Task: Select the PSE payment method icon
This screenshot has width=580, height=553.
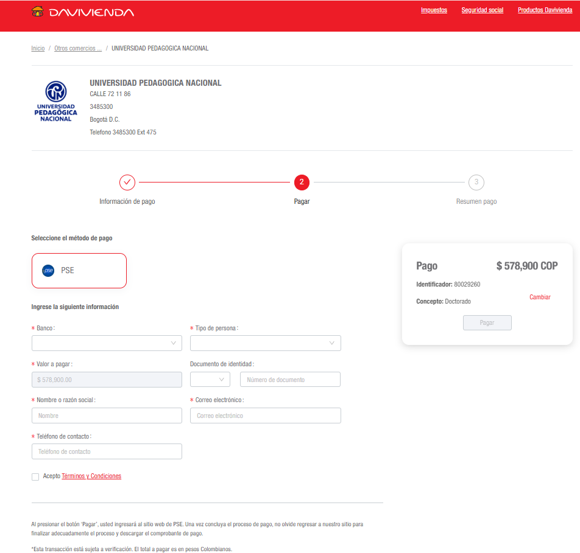Action: tap(48, 270)
